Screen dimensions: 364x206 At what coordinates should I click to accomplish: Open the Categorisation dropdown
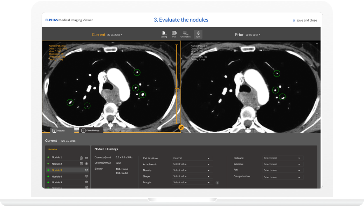click(282, 177)
